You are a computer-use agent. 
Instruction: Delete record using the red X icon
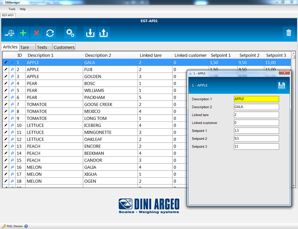[x=37, y=33]
